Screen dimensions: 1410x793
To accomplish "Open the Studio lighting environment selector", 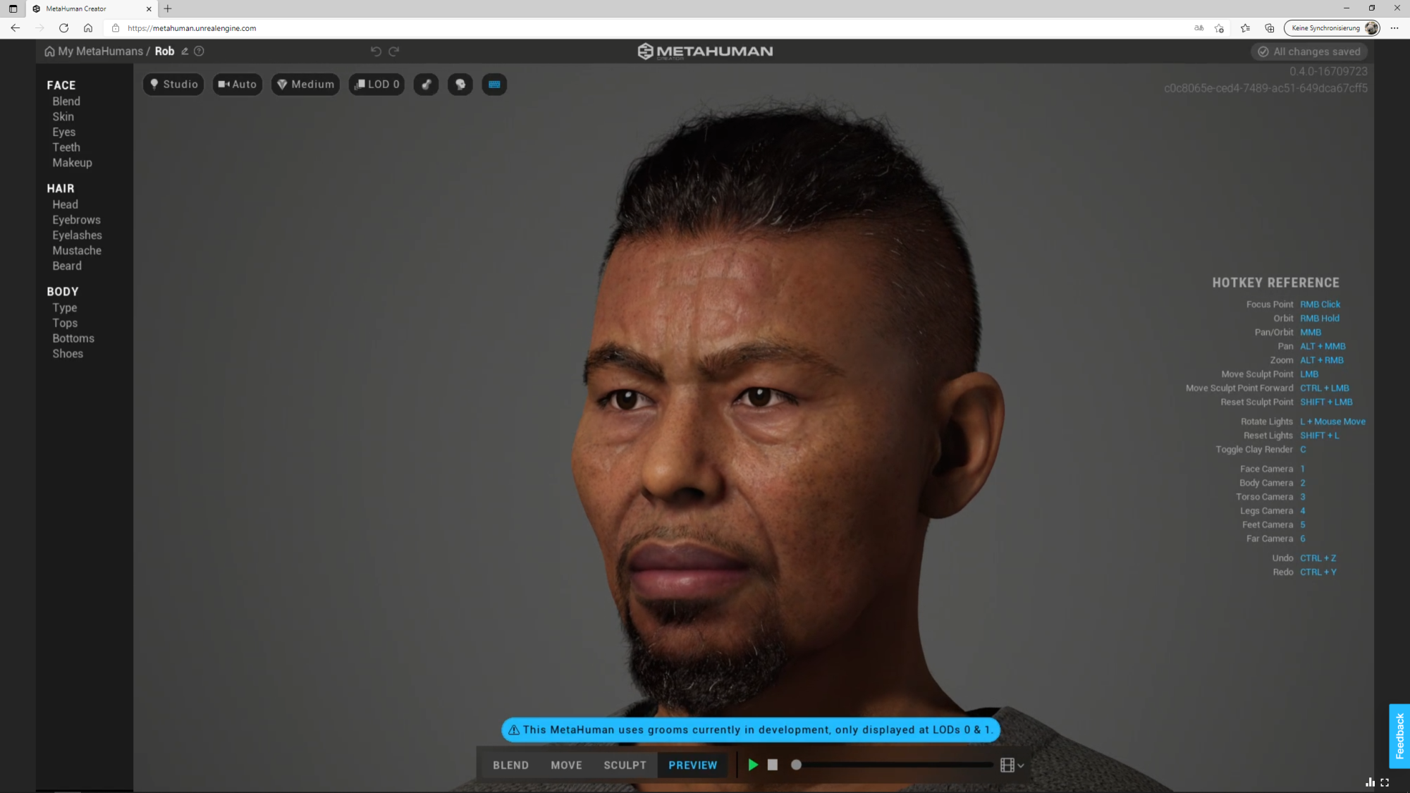I will [173, 85].
